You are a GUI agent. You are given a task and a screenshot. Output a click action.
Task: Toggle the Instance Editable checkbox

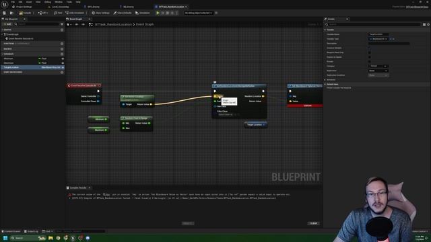pos(370,48)
